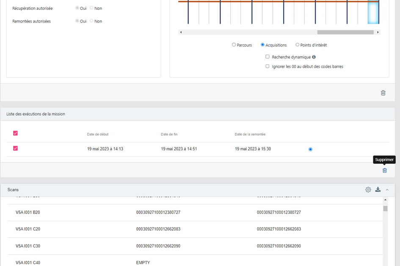The width and height of the screenshot is (400, 266).
Task: Collapse the Scans panel chevron
Action: click(x=387, y=190)
